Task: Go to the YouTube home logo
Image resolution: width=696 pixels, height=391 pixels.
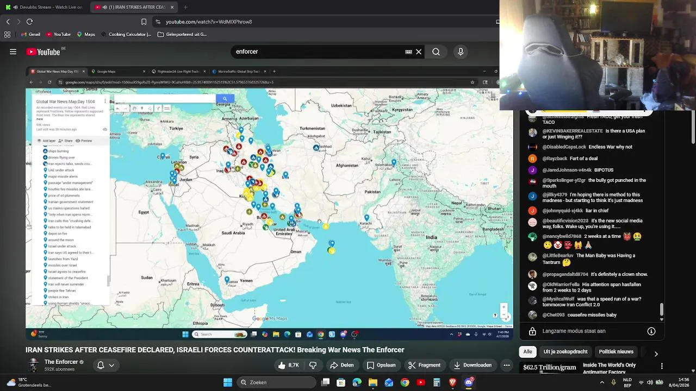Action: tap(43, 52)
